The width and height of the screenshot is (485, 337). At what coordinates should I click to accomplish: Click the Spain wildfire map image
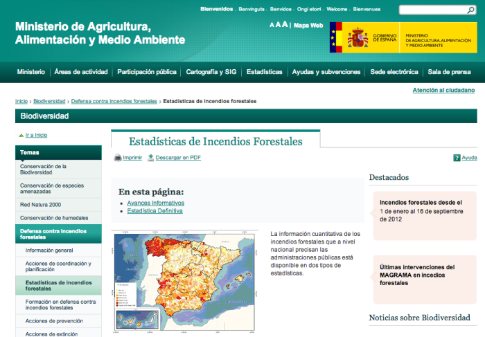184,282
